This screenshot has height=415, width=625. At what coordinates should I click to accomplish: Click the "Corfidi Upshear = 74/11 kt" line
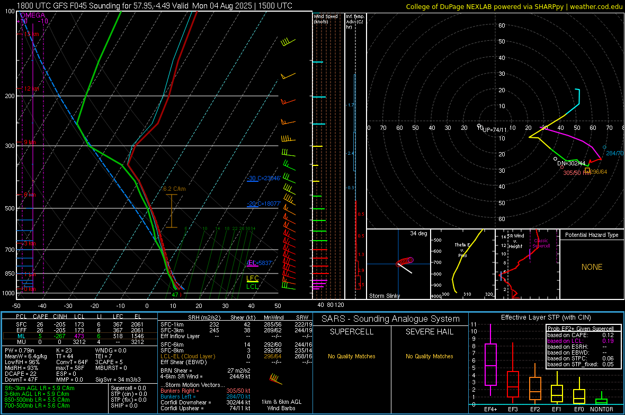[206, 408]
